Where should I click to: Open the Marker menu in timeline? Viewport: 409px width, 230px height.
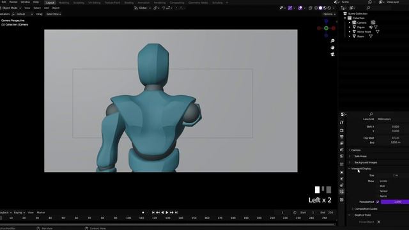pos(41,213)
